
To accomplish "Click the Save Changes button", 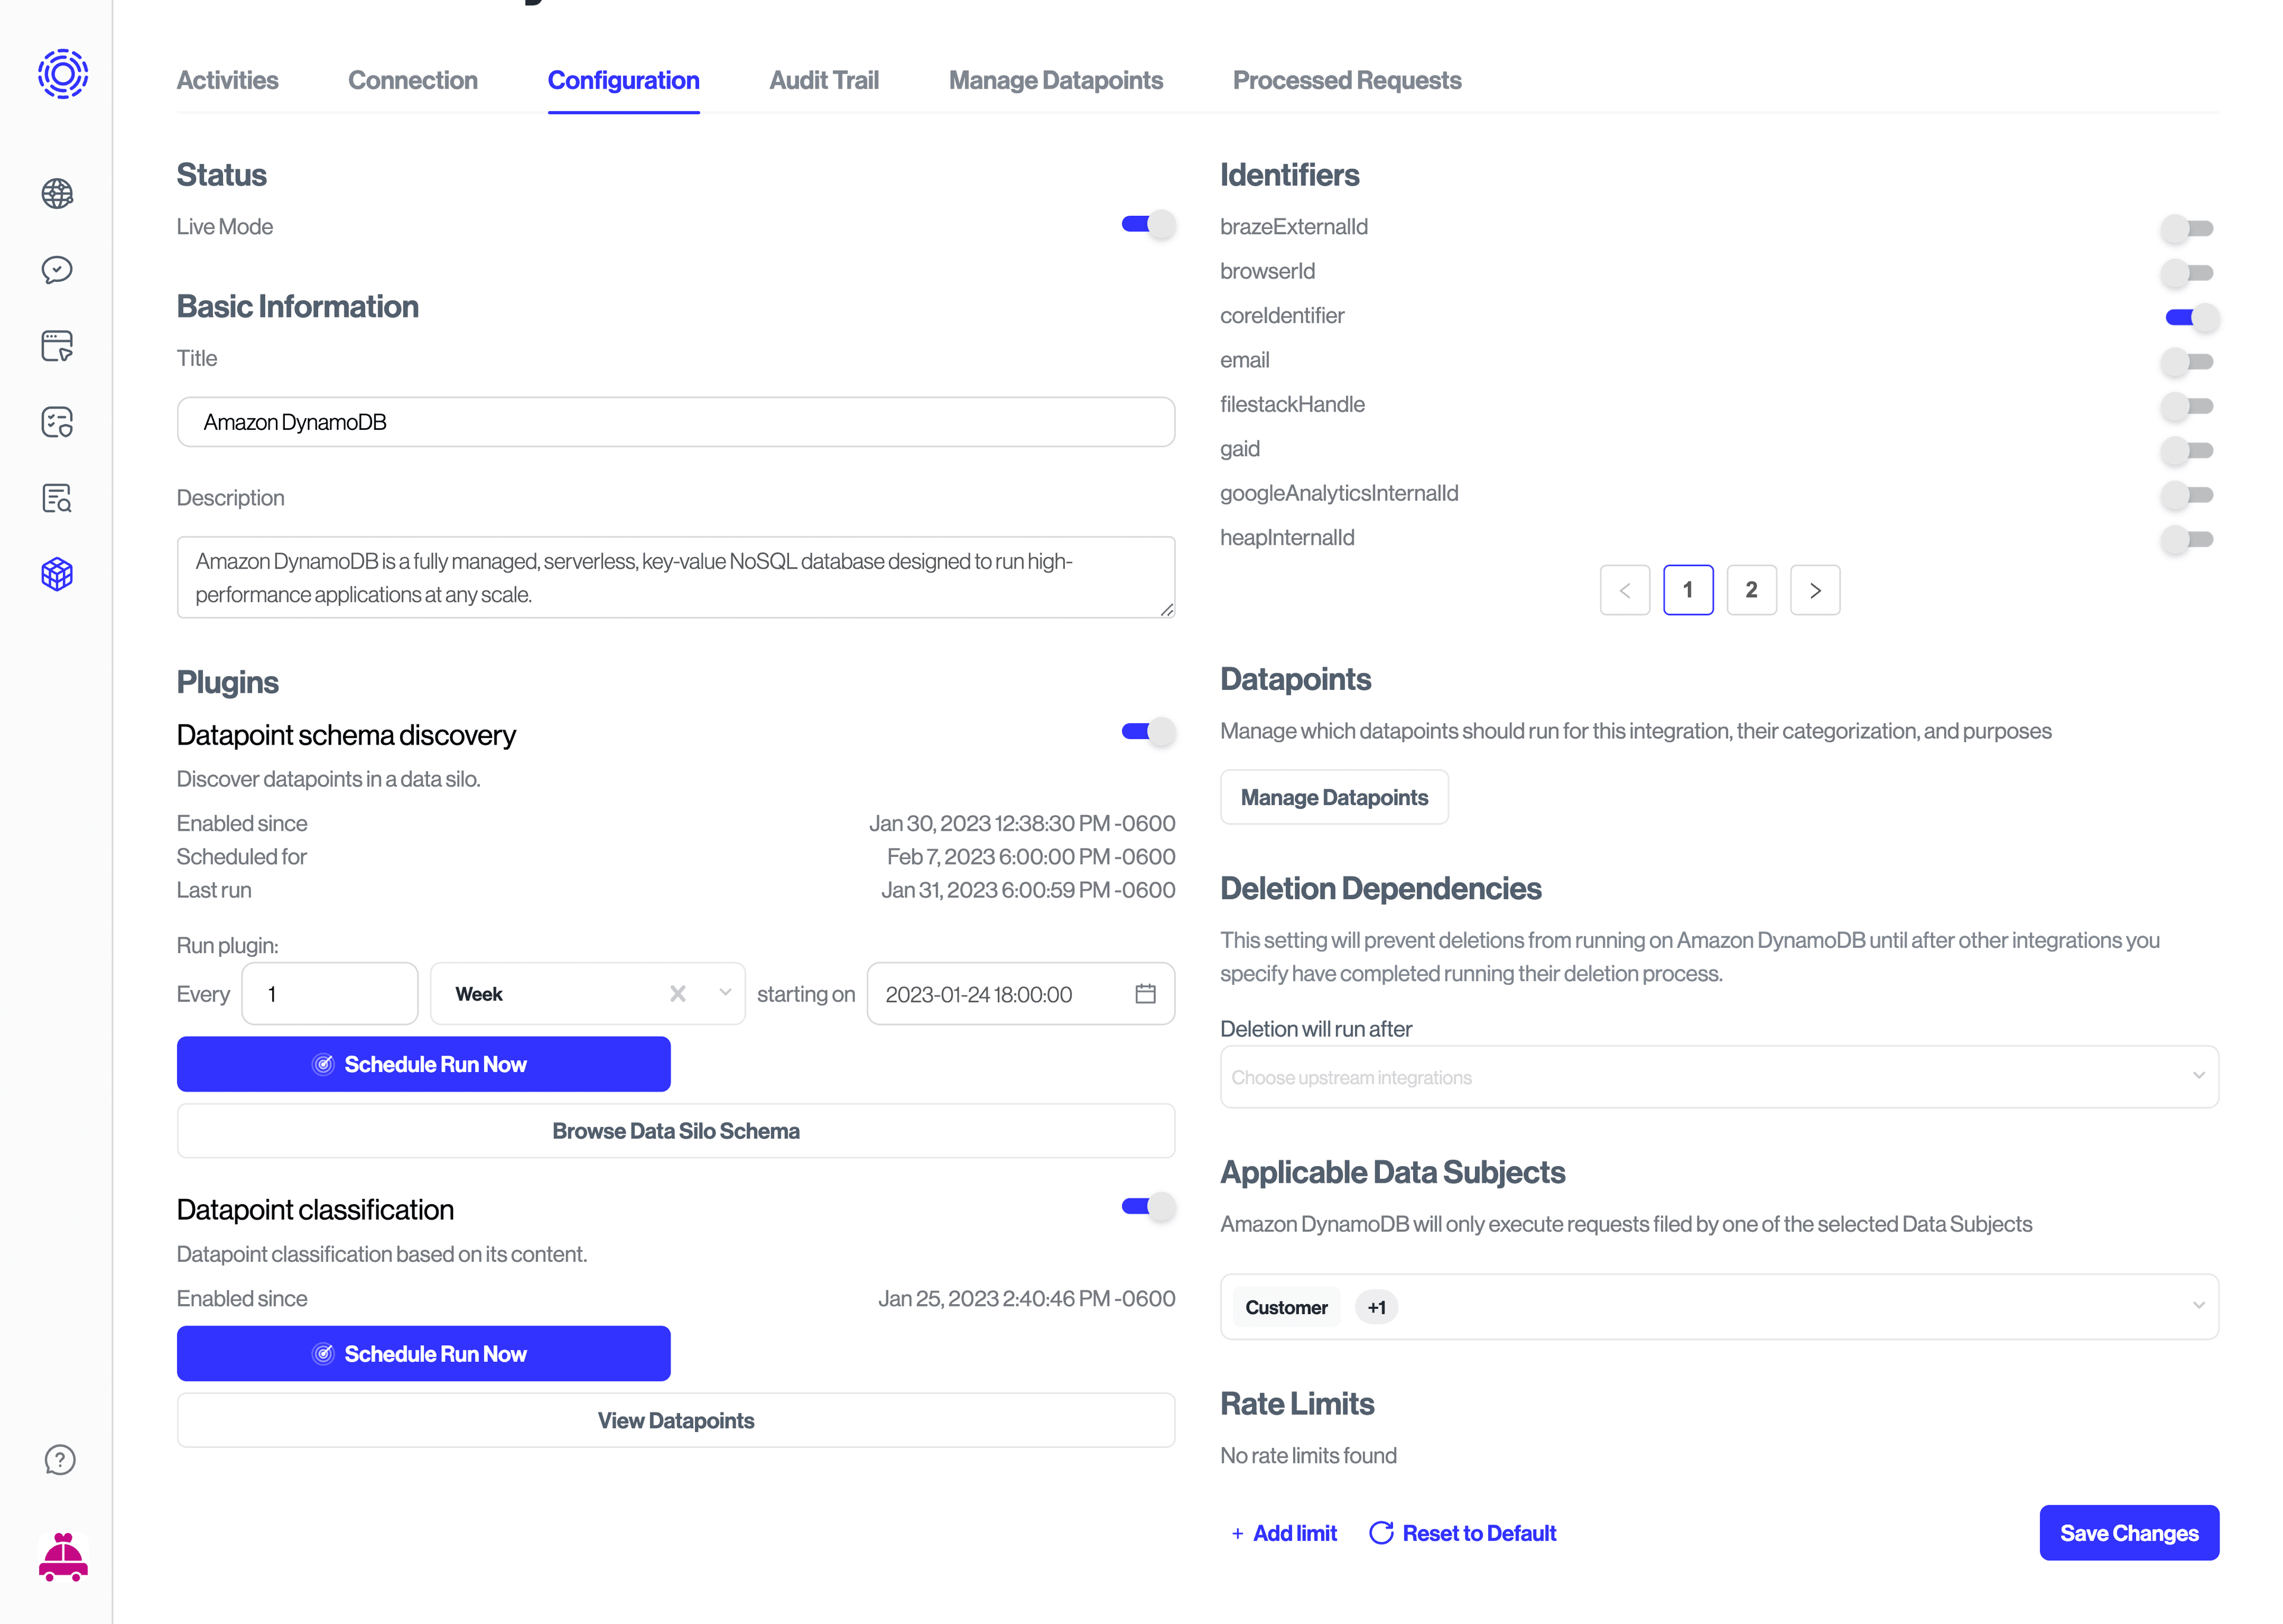I will click(2129, 1532).
